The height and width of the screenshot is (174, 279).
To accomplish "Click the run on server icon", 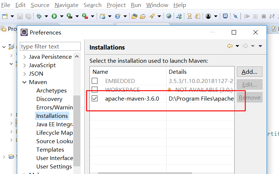I will pos(179,17).
